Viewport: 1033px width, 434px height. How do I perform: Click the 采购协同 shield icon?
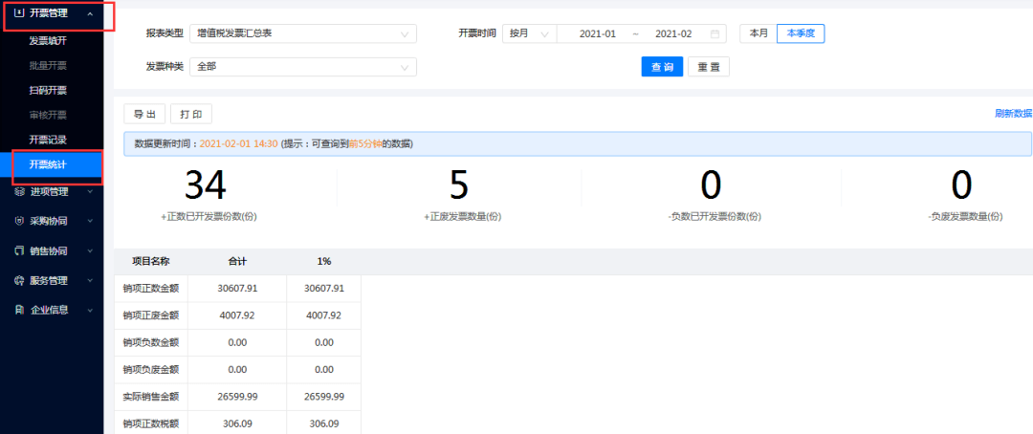tap(19, 221)
